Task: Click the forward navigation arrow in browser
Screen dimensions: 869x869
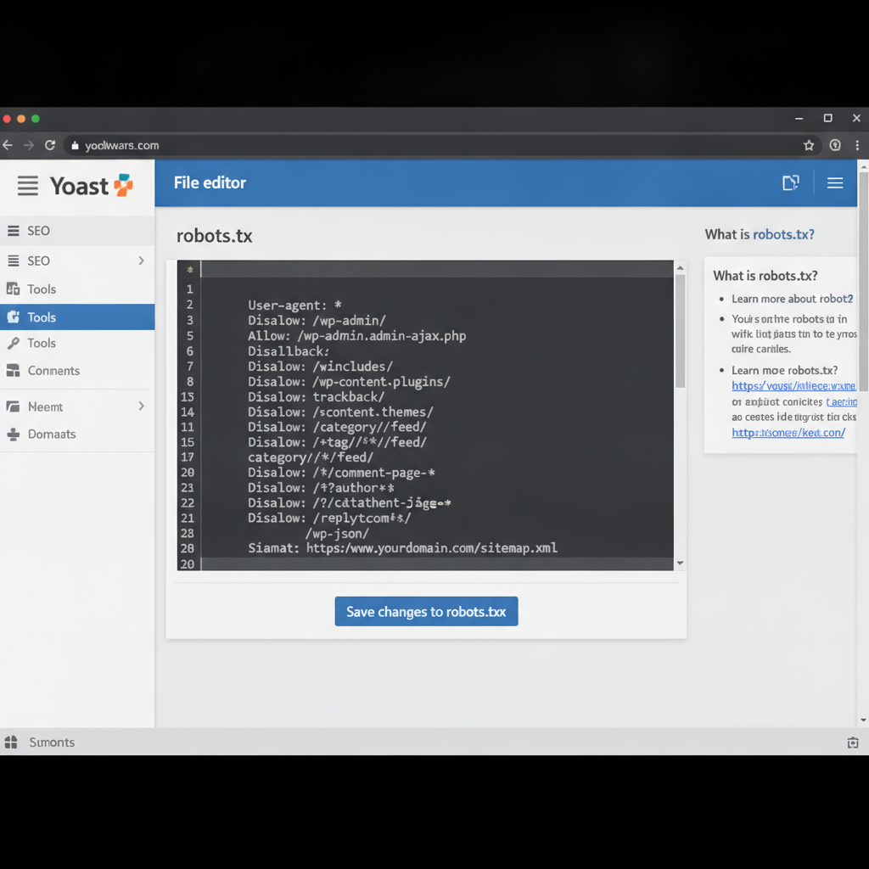Action: pyautogui.click(x=29, y=145)
